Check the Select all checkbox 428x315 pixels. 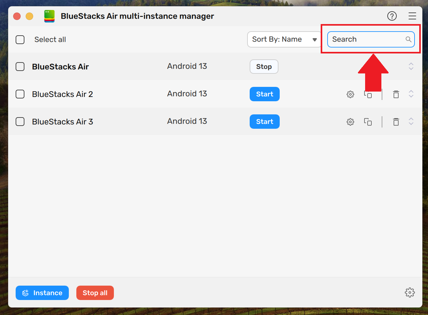(x=20, y=40)
